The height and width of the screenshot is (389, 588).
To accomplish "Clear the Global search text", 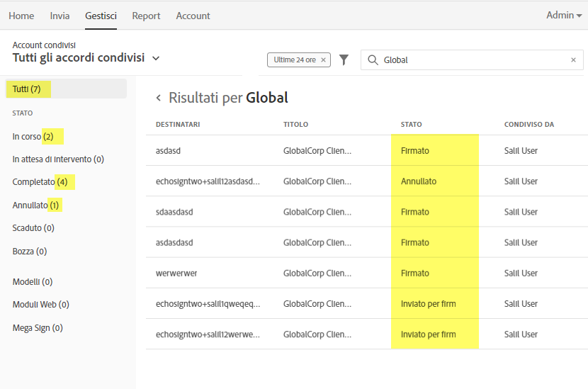I will pyautogui.click(x=573, y=60).
